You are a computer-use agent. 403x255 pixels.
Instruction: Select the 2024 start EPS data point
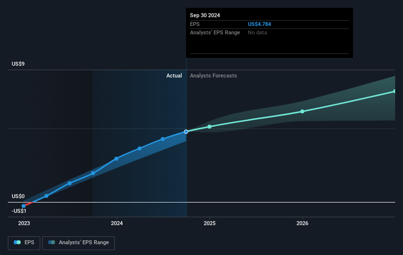tap(116, 159)
